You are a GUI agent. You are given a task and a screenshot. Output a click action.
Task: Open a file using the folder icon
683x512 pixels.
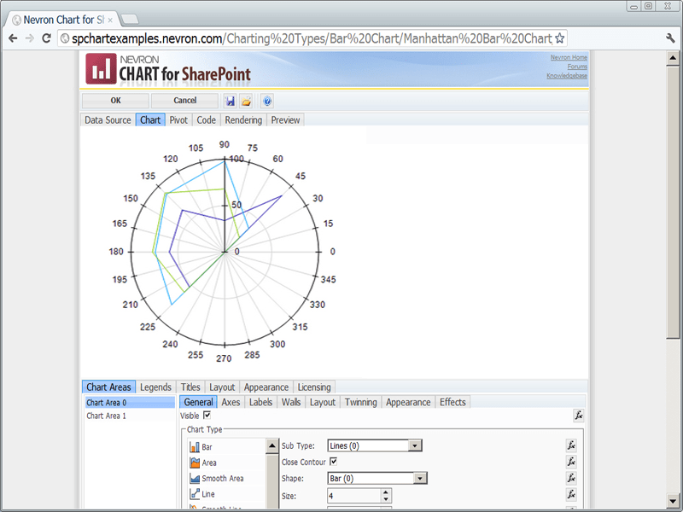click(246, 101)
